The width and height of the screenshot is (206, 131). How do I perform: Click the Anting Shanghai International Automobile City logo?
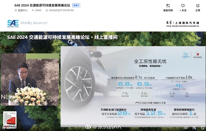pos(183,24)
